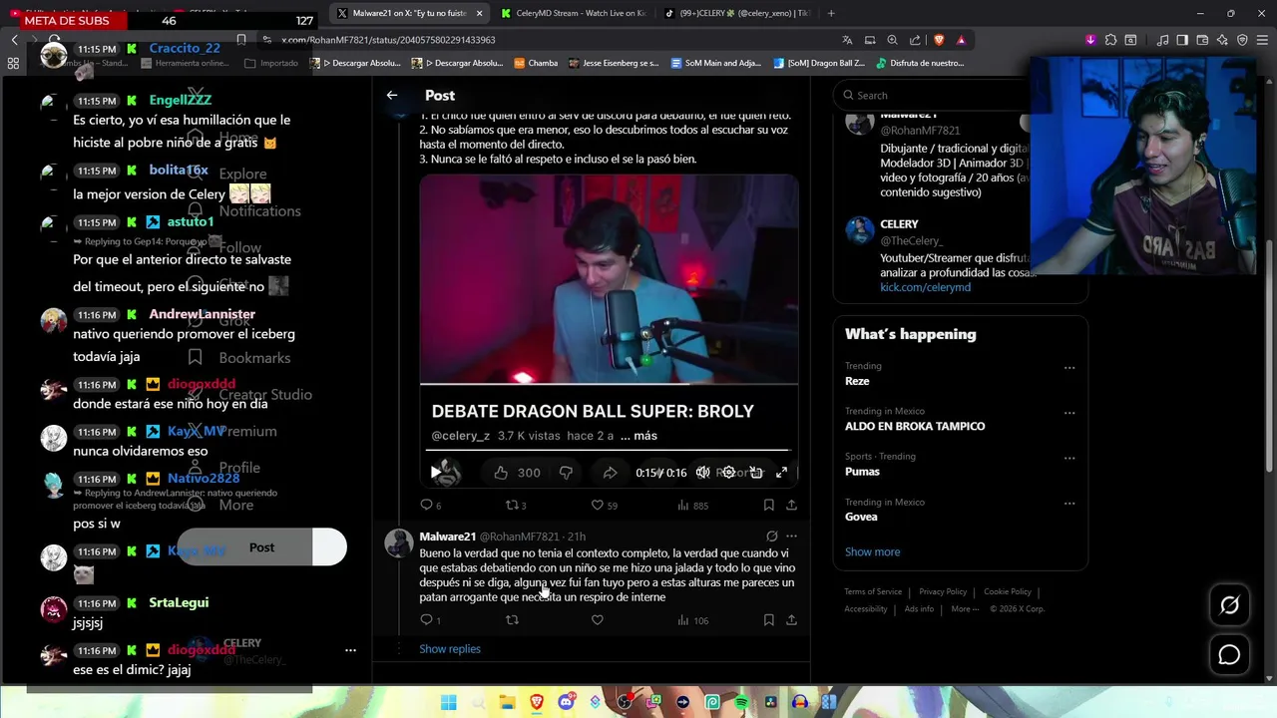
Task: Seek along the video progress bar
Action: coord(610,451)
